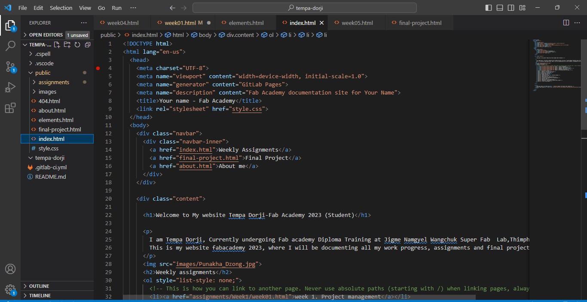Viewport: 587px width, 302px height.
Task: Remove the breakpoint on line 4
Action: [98, 68]
